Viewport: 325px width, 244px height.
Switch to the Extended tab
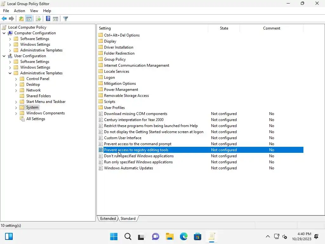[x=108, y=219]
